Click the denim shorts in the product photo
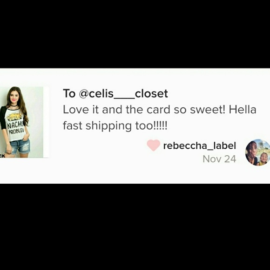 (19, 146)
